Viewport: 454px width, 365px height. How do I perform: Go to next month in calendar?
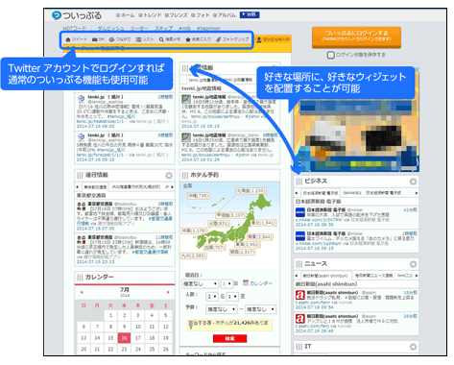click(168, 292)
